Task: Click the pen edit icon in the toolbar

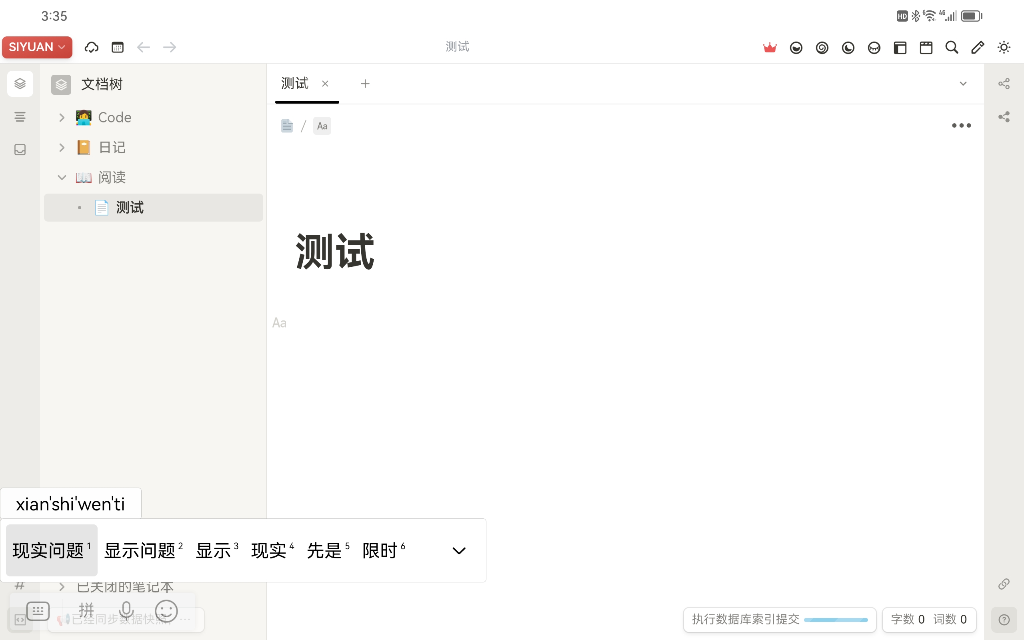Action: tap(978, 47)
